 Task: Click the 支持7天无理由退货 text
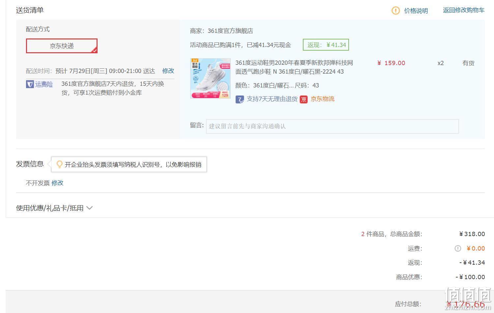[x=272, y=99]
